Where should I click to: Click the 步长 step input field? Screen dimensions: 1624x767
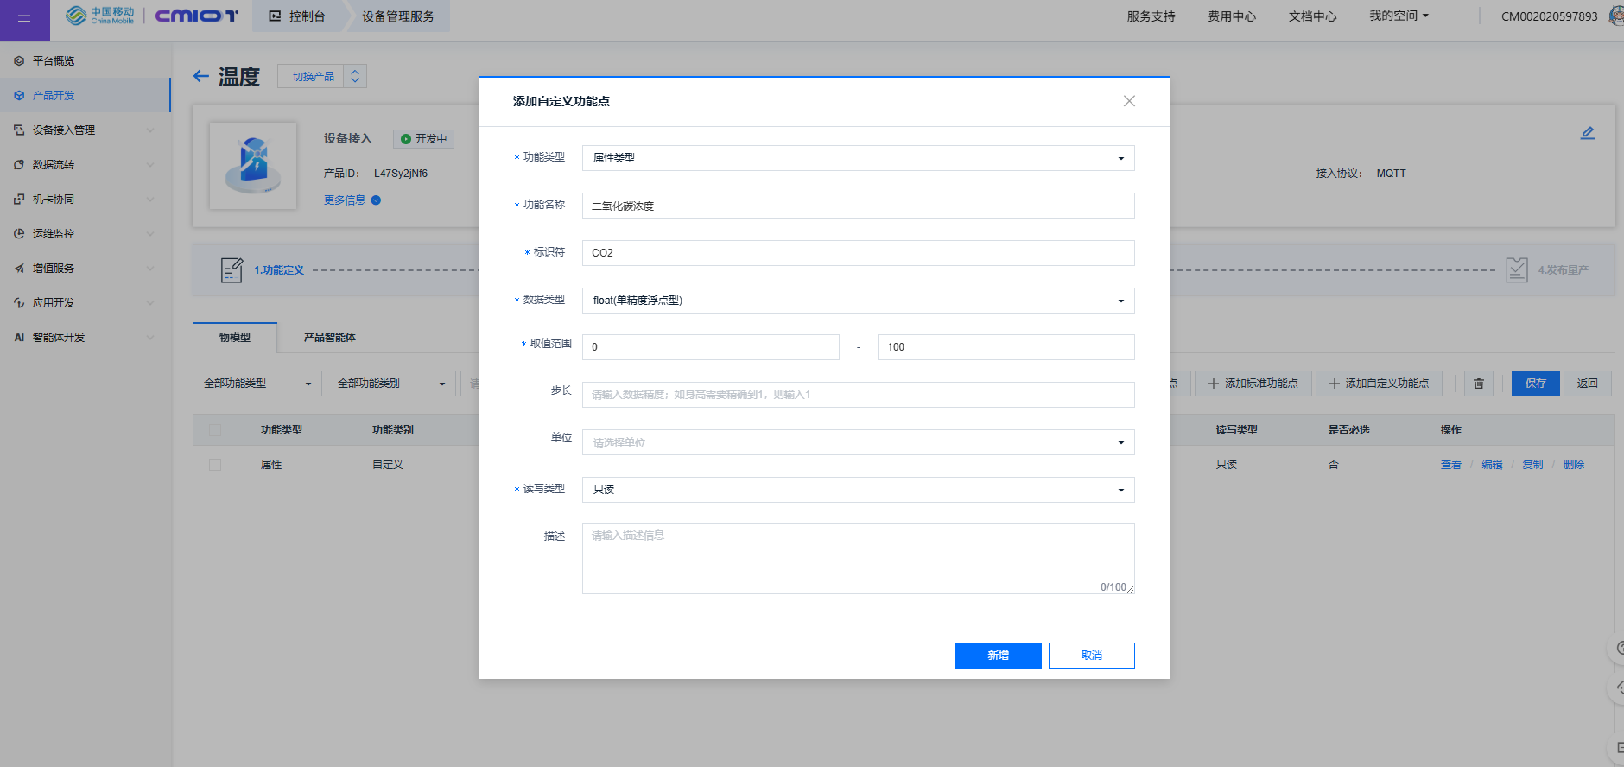pos(858,395)
